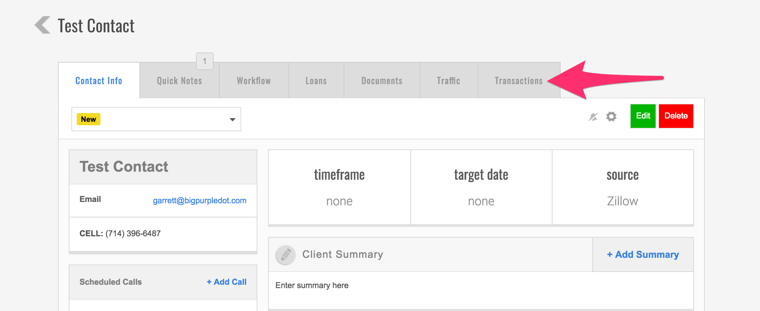Open contact settings via gear icon

pos(611,116)
